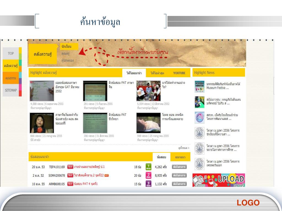This screenshot has height=211, width=282.
Task: Switch to แนะแนว tab
Action: pyautogui.click(x=180, y=157)
